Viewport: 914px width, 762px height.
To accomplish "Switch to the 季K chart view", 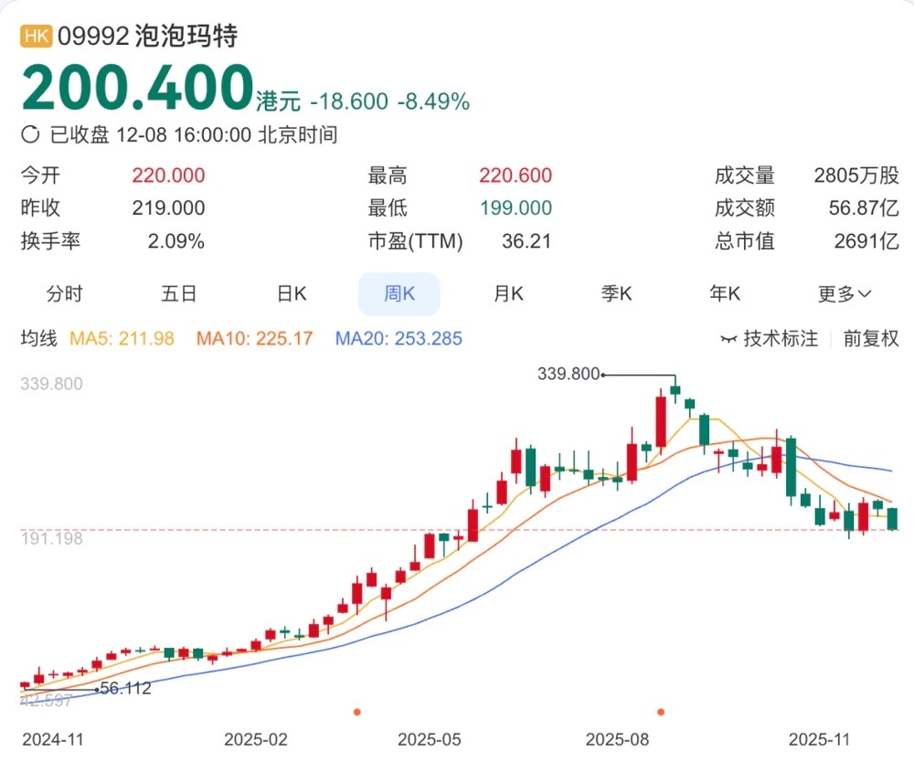I will click(x=615, y=294).
